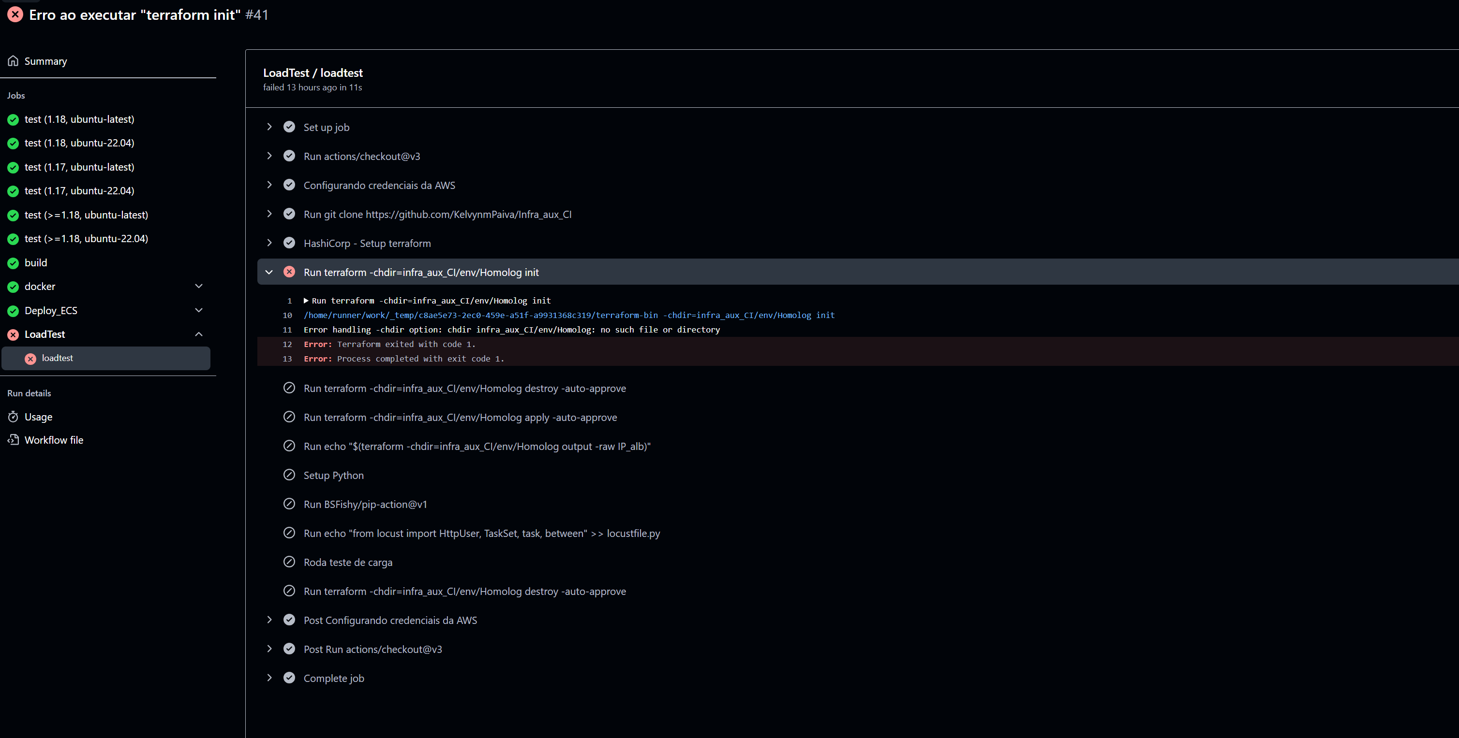This screenshot has width=1459, height=738.
Task: Click the docker success icon
Action: tap(13, 286)
